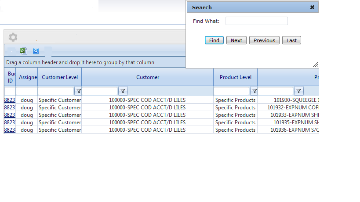Open the Product Level column filter menu
Screen dimensions: 360x202
coord(254,91)
